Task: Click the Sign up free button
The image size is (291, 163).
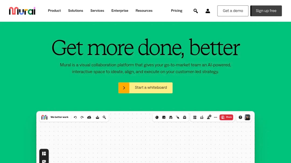Action: (x=266, y=11)
